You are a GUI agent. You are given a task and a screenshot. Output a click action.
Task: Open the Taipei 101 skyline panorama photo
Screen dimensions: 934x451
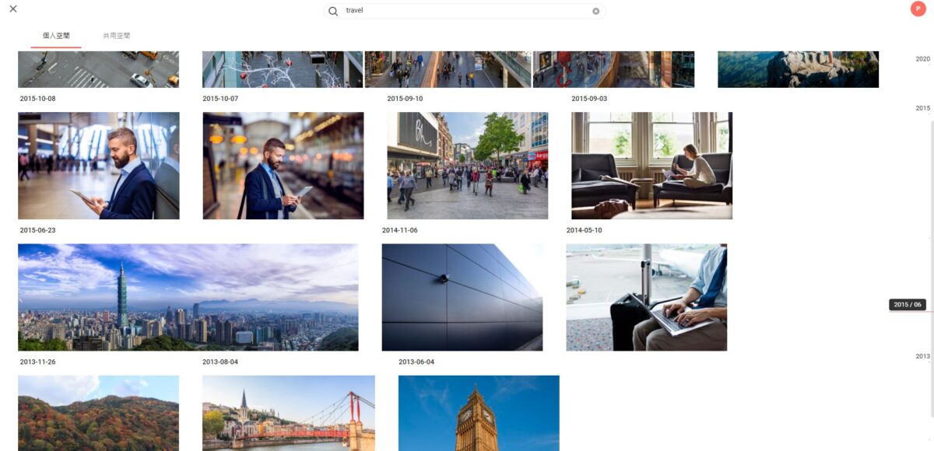188,297
